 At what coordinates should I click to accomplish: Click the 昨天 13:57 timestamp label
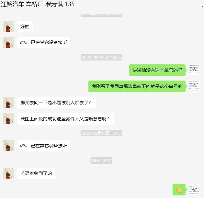click(101, 160)
